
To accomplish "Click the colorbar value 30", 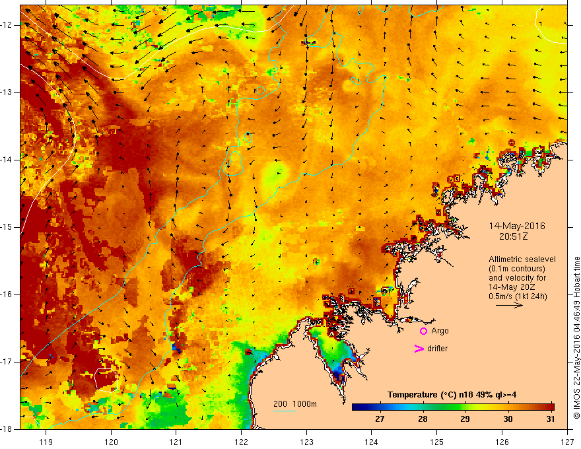I will (508, 419).
